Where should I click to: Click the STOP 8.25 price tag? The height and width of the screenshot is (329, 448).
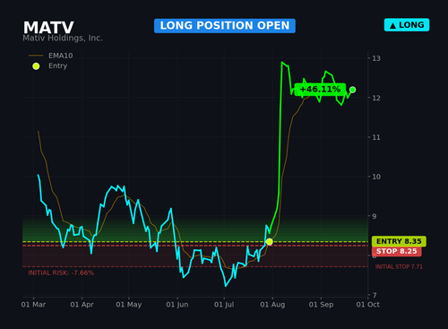point(396,251)
